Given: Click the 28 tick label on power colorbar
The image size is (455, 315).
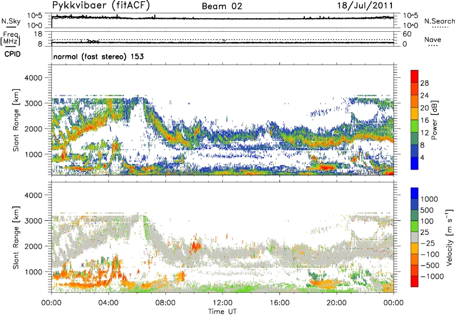Looking at the screenshot, I should (x=424, y=83).
